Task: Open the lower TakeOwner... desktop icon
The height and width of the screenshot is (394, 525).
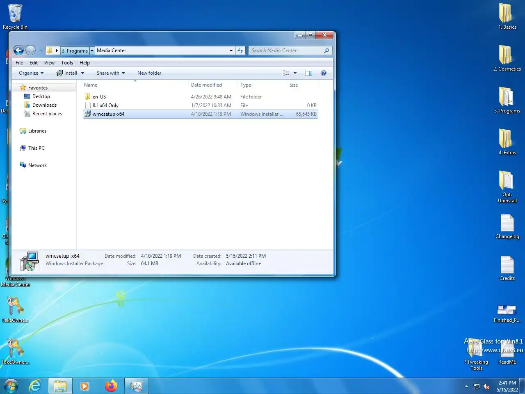Action: pyautogui.click(x=15, y=352)
